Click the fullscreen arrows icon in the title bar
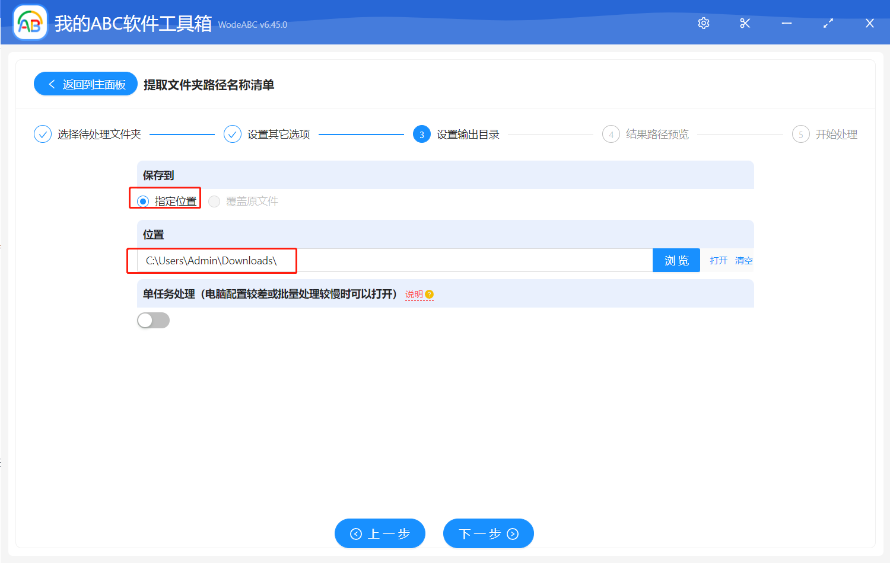The height and width of the screenshot is (563, 890). coord(828,23)
